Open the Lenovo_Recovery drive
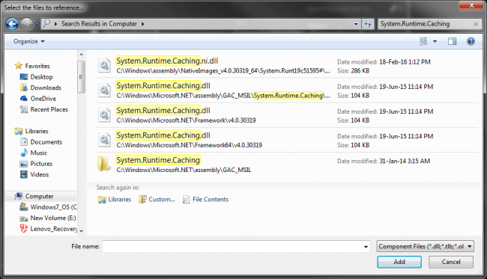This screenshot has width=487, height=279. (53, 228)
